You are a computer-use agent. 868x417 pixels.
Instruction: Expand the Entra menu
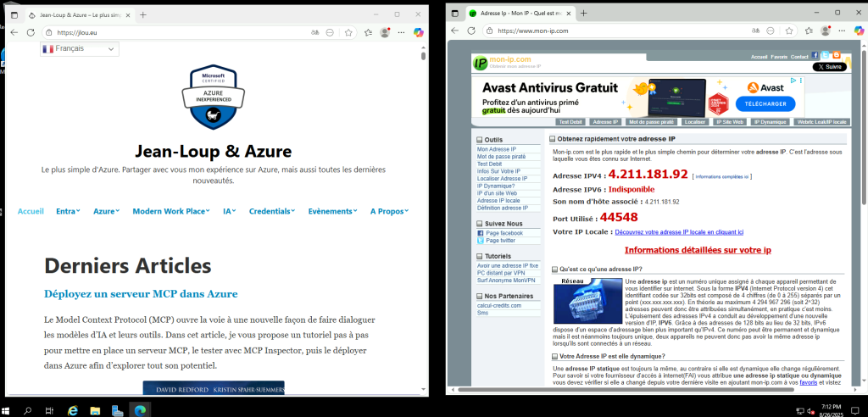click(x=68, y=211)
